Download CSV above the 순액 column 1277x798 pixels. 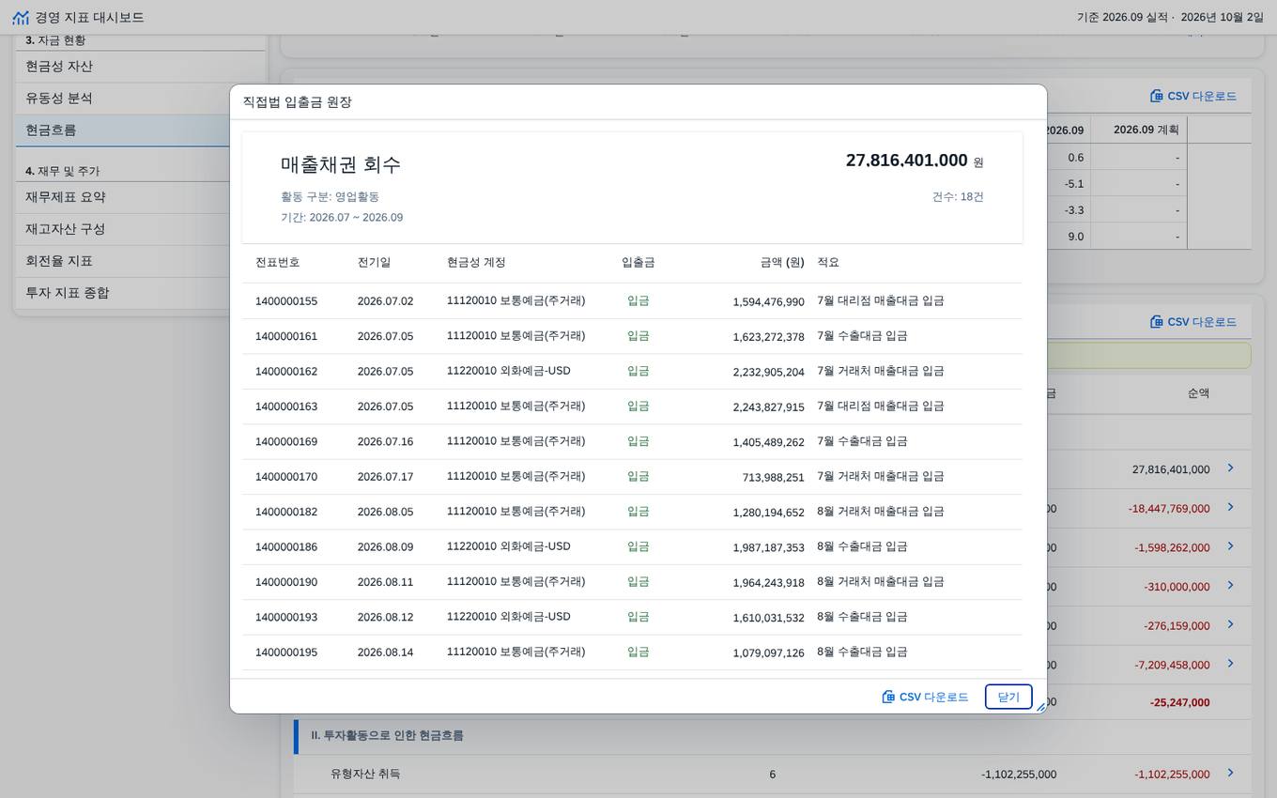click(1193, 321)
